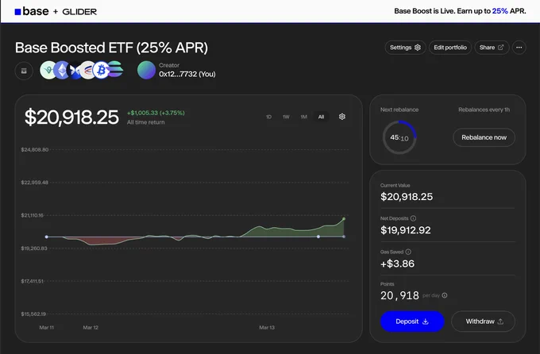
Task: Open the three-dot more options menu
Action: pyautogui.click(x=519, y=48)
